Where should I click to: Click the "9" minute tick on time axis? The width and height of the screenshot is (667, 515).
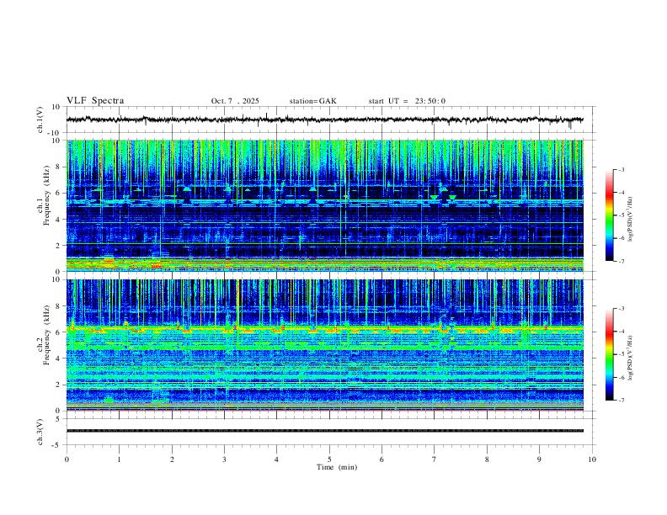click(539, 459)
